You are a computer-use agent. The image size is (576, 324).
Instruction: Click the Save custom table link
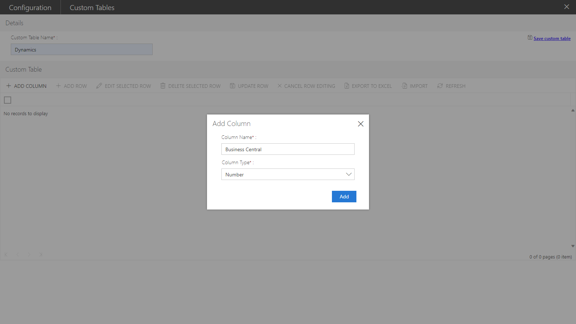[552, 39]
